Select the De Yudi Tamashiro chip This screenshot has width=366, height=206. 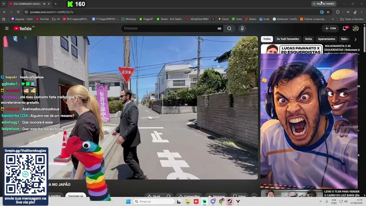[x=288, y=39]
